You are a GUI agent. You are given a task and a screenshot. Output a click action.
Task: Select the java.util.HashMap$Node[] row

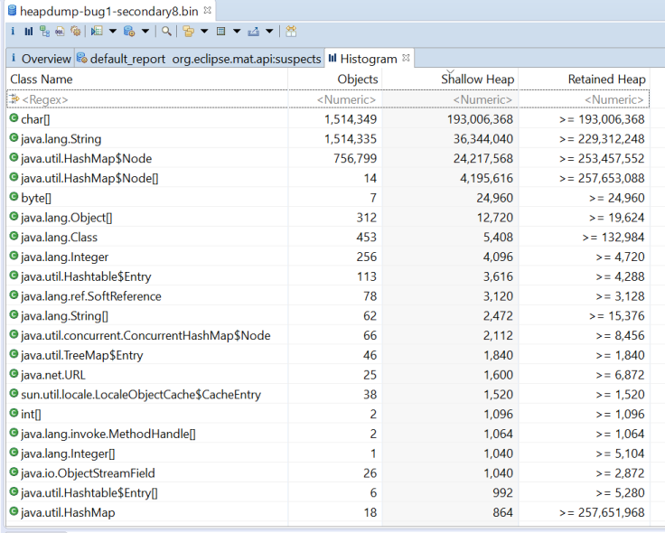pos(328,178)
